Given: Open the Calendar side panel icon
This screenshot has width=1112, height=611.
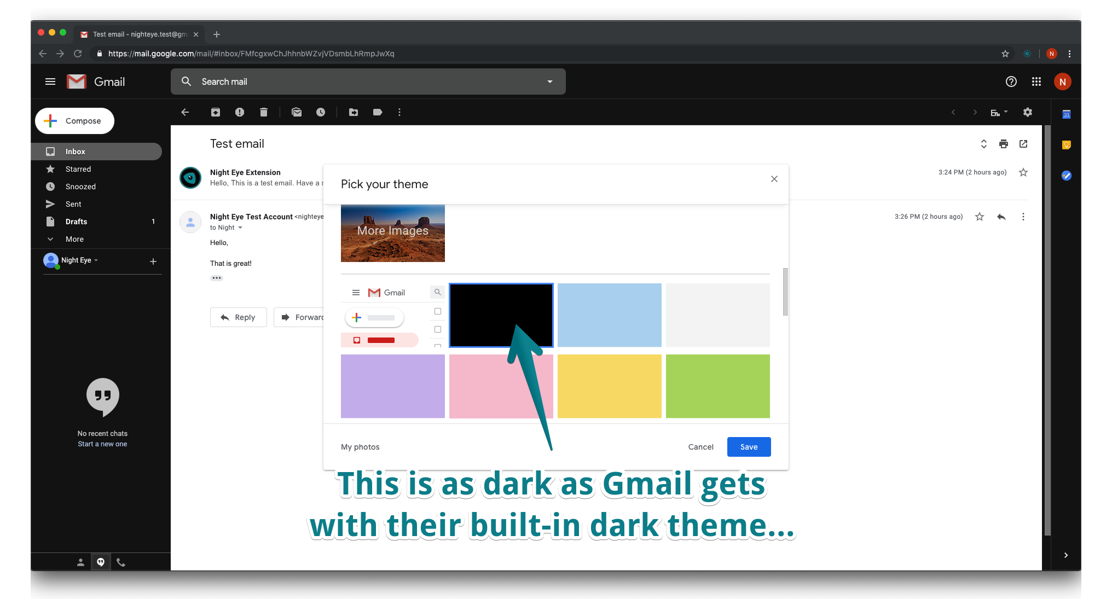Looking at the screenshot, I should click(1067, 114).
